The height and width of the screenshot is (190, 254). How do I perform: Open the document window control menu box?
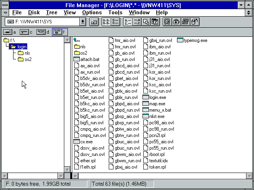[5, 12]
